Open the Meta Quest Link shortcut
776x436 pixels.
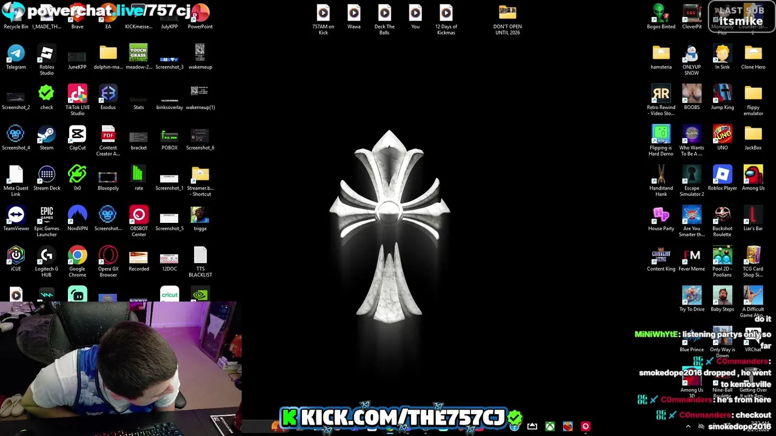(x=16, y=181)
